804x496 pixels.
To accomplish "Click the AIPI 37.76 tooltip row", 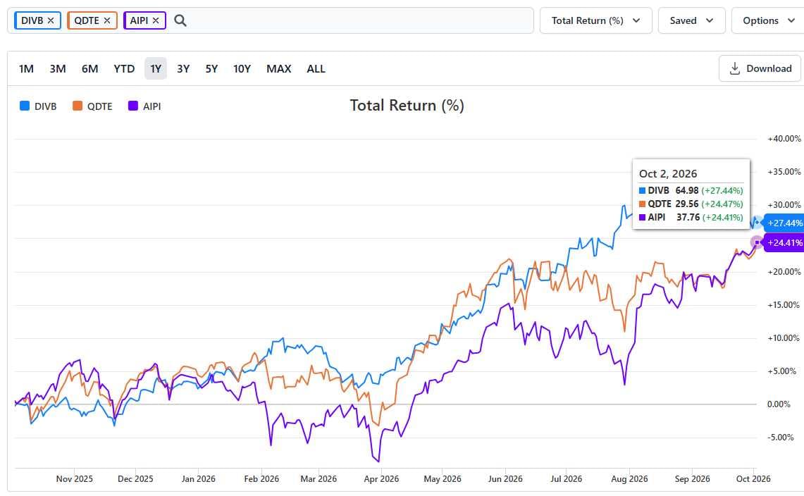I will (691, 217).
